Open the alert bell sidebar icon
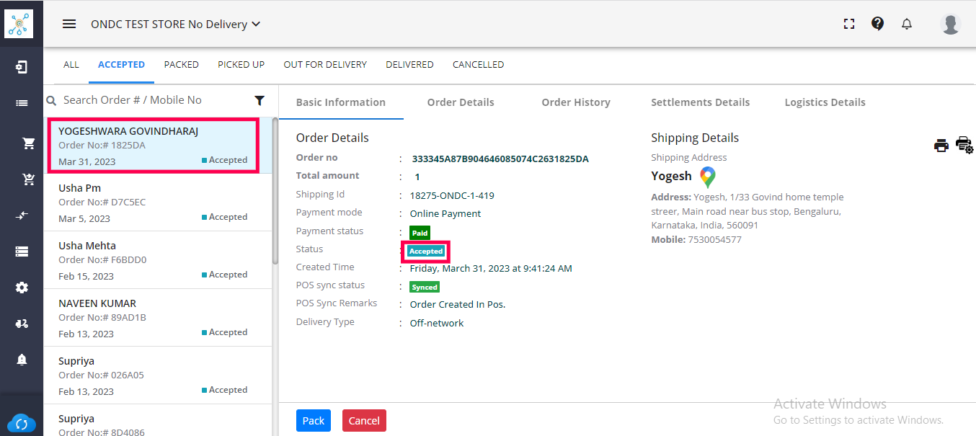The height and width of the screenshot is (436, 976). tap(22, 359)
